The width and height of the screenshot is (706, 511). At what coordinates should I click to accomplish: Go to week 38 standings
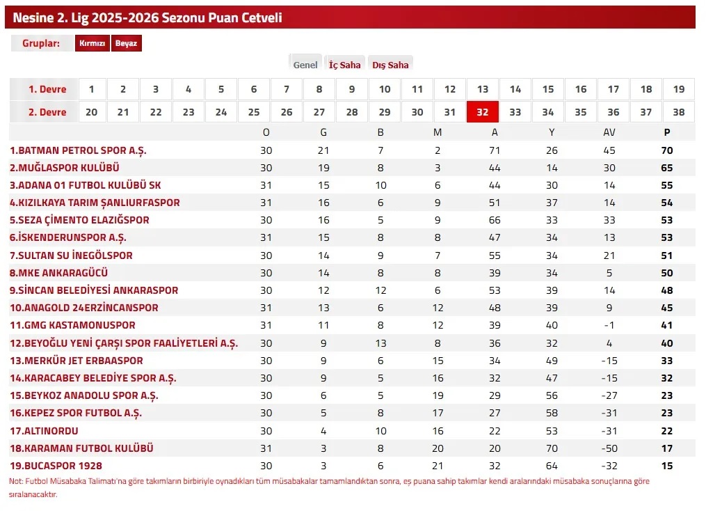point(679,112)
